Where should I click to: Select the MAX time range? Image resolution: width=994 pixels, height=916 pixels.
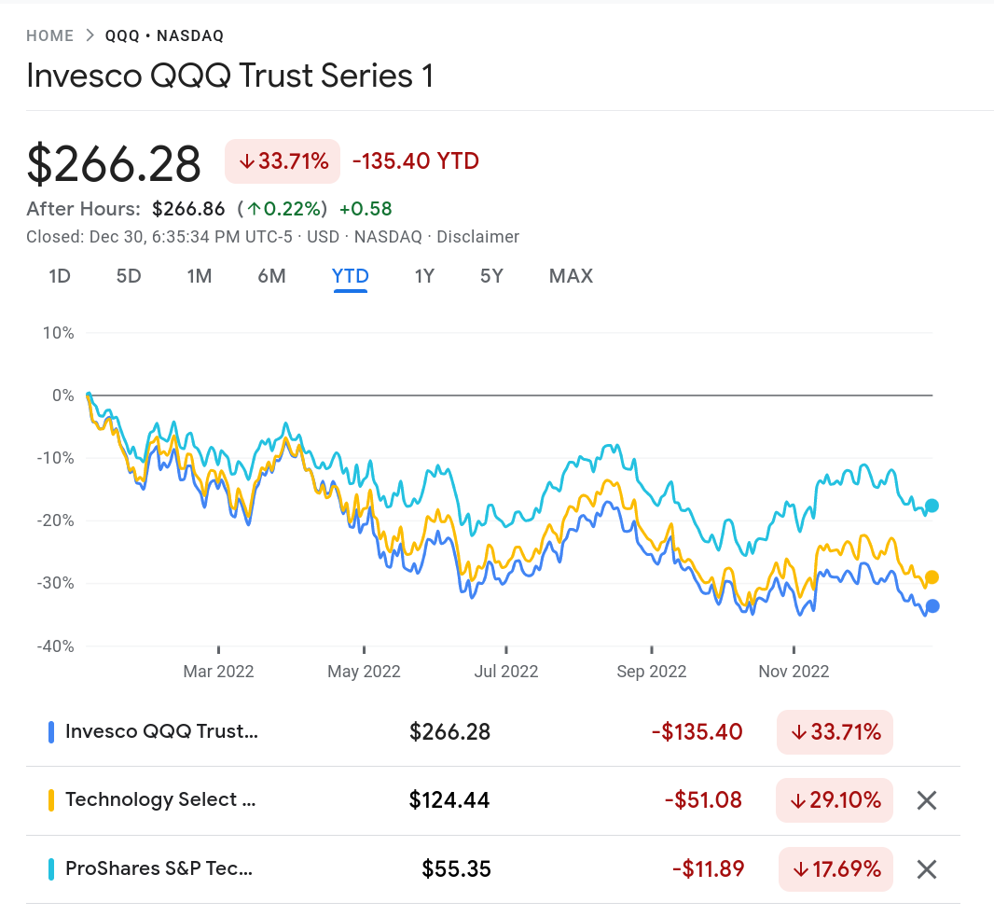pos(571,276)
